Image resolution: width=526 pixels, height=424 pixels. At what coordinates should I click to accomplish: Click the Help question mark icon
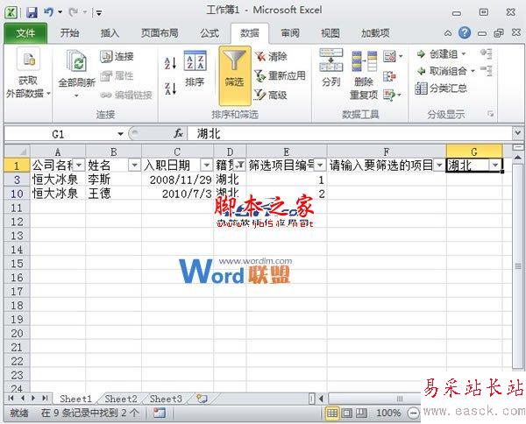[x=465, y=32]
